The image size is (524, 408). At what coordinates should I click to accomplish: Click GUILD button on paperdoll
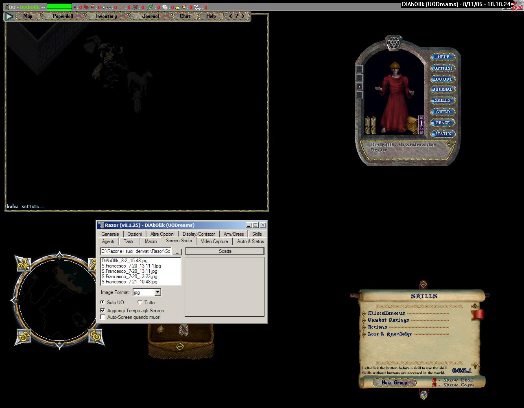click(443, 112)
